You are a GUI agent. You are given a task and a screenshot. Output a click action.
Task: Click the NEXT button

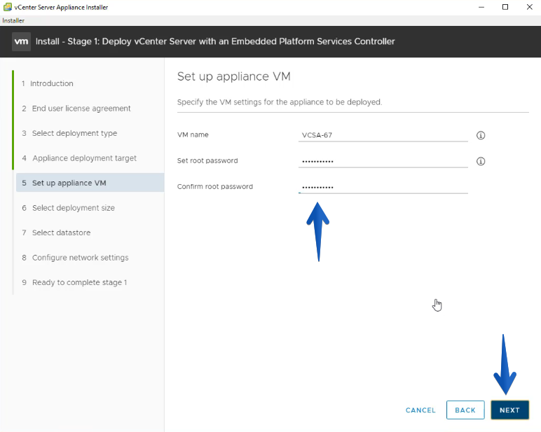[509, 410]
